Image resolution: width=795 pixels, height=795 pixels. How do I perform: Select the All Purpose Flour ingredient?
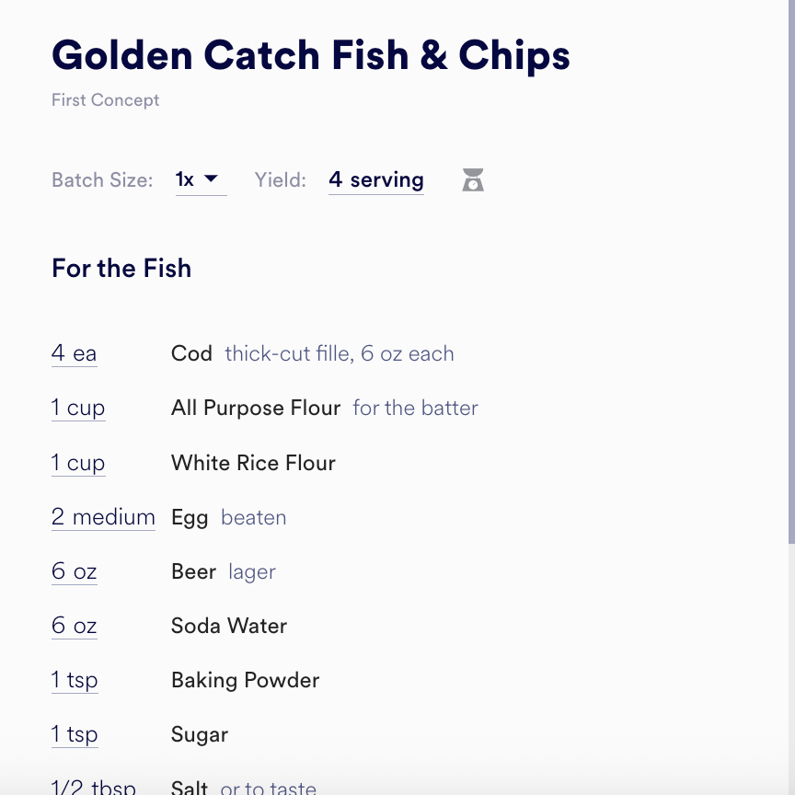point(256,408)
